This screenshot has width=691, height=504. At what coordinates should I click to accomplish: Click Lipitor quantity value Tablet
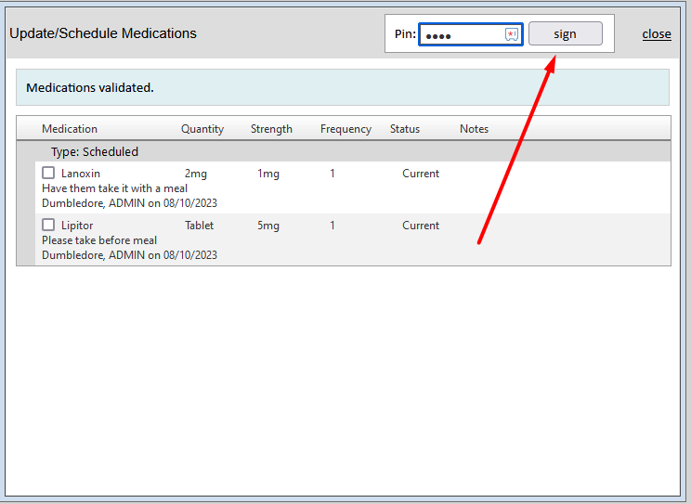(199, 226)
